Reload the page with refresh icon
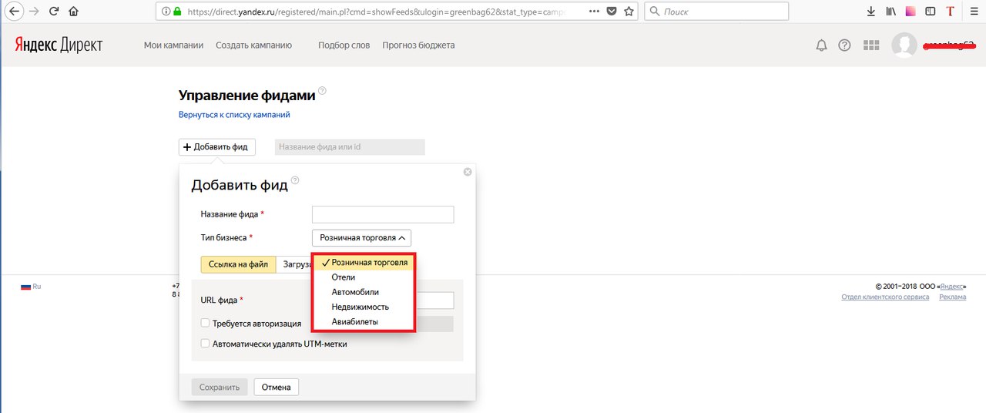 coord(54,12)
